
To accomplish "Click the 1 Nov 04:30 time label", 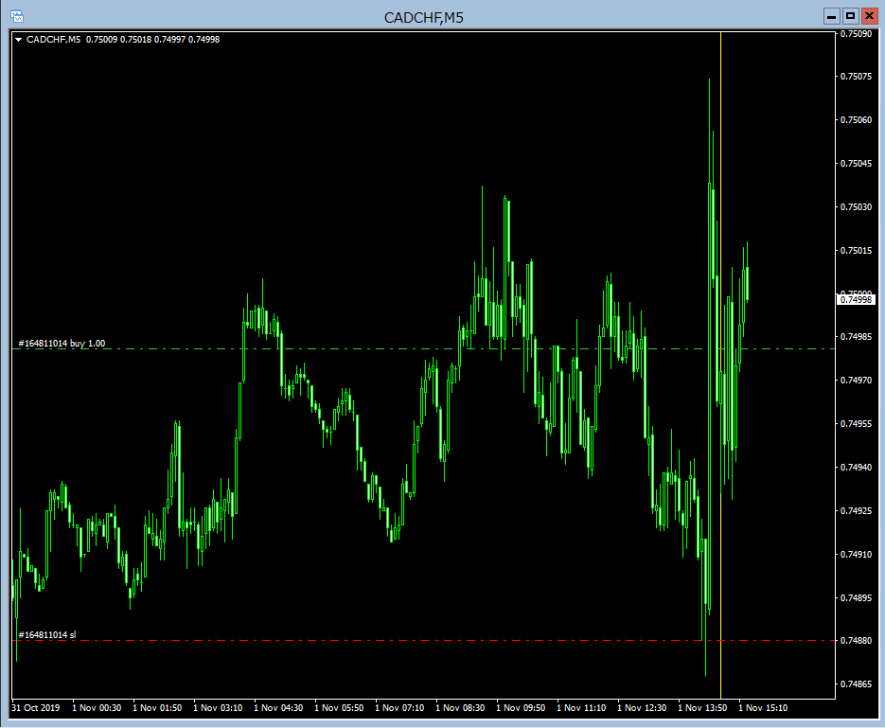I will click(278, 708).
